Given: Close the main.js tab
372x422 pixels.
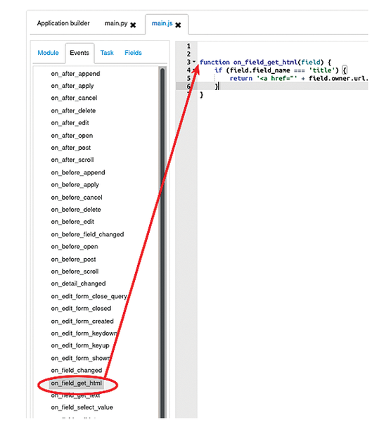Looking at the screenshot, I should 178,25.
